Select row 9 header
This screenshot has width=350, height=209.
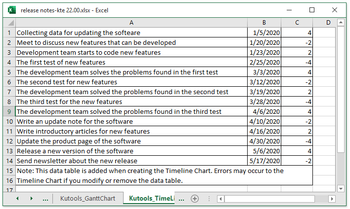point(9,111)
